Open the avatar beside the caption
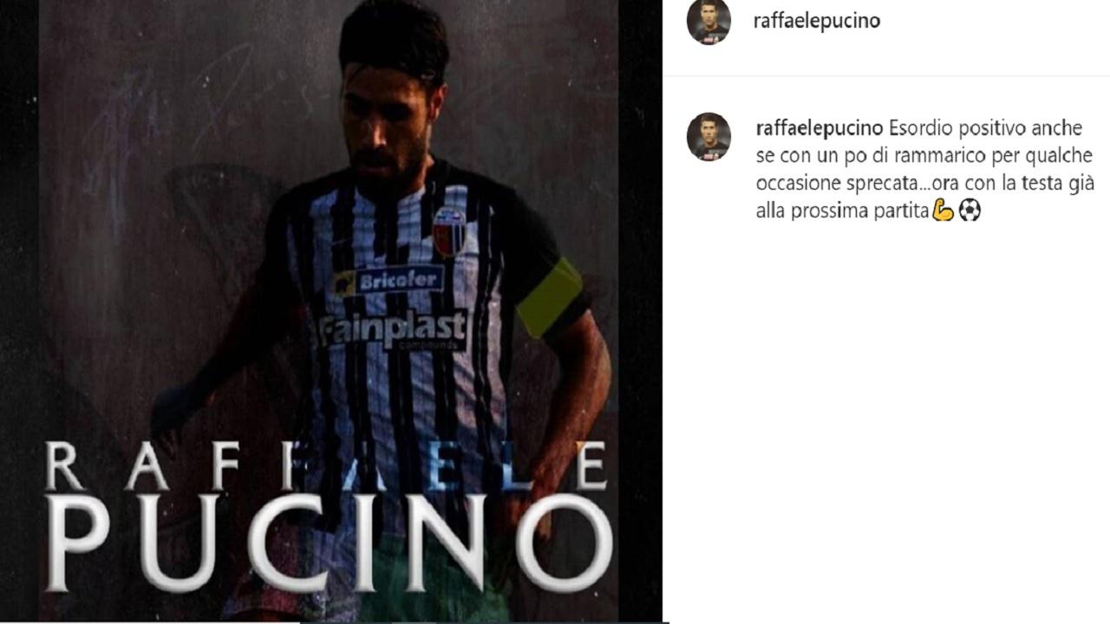This screenshot has width=1110, height=624. (x=708, y=137)
